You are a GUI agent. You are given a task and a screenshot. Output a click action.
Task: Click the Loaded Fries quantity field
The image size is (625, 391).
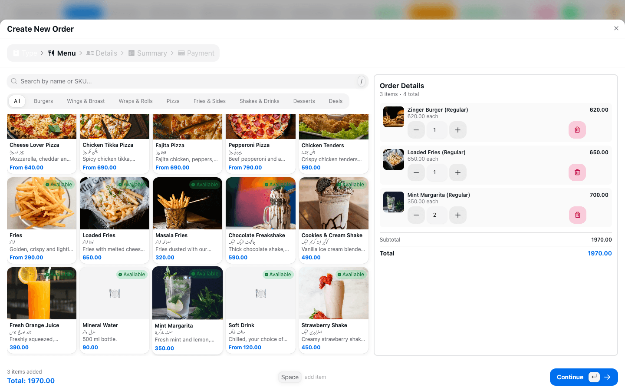(437, 172)
